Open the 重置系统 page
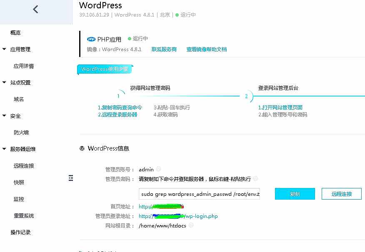Screen dimensions: 365x252 [x=24, y=216]
